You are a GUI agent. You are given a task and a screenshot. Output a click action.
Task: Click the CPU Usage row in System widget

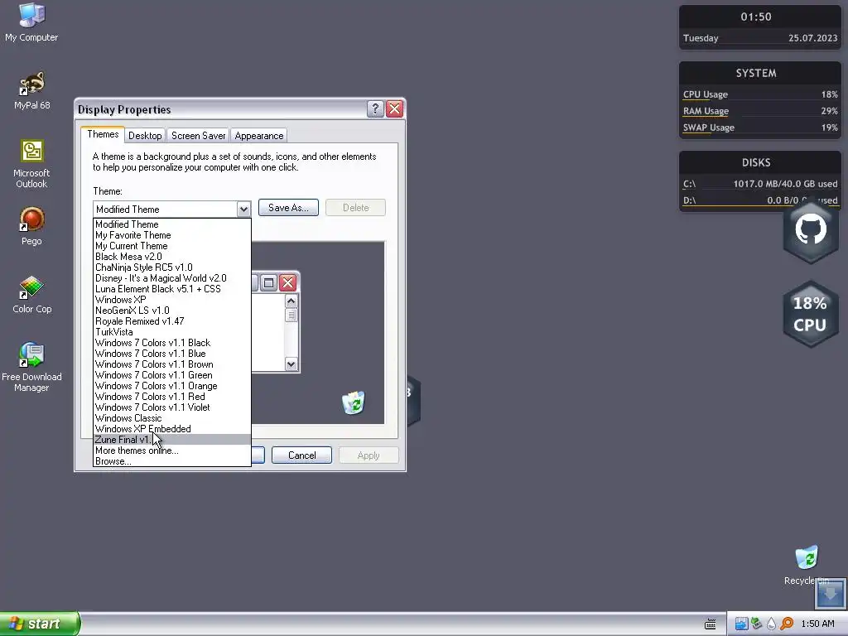pos(760,94)
